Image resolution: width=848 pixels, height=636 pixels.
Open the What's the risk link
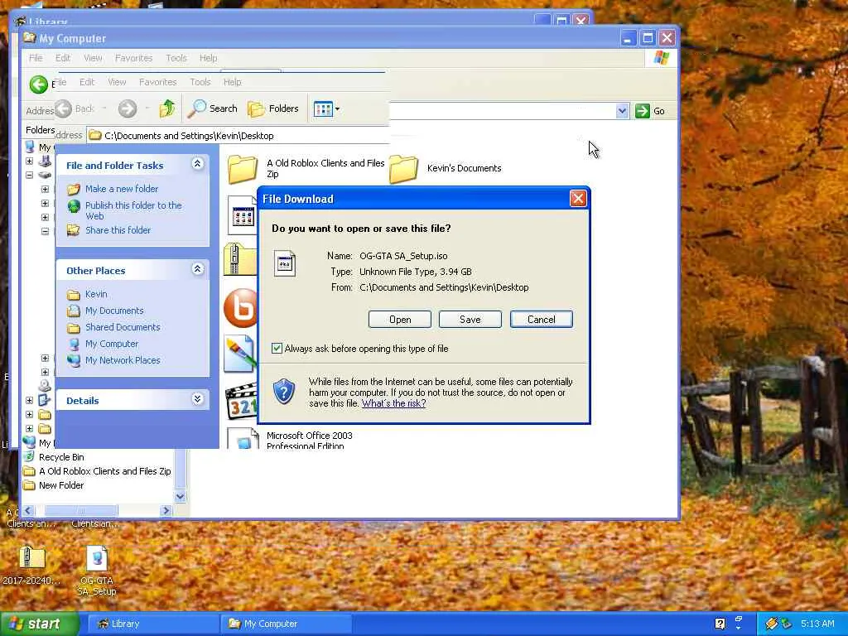click(393, 403)
